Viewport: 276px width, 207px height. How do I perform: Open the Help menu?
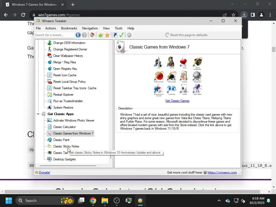pyautogui.click(x=131, y=28)
